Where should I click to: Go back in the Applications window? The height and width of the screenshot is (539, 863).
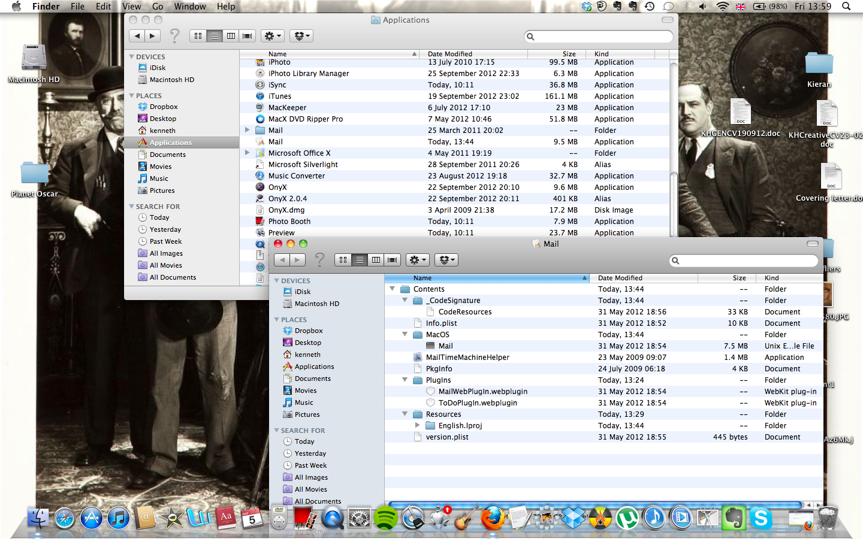(137, 36)
